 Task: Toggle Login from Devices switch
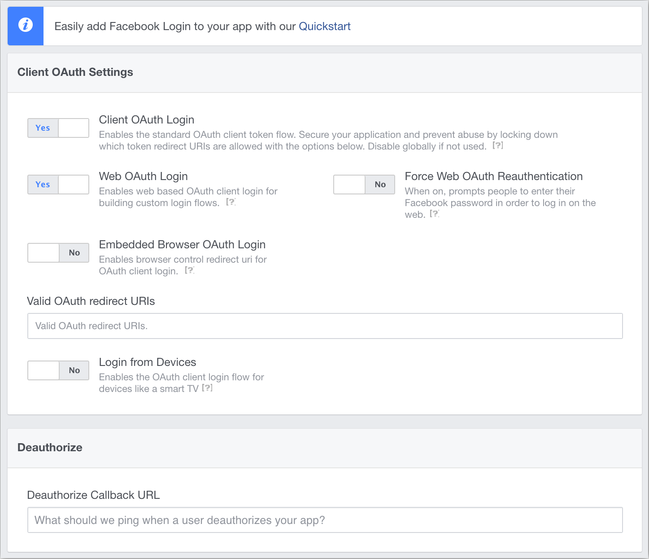(58, 370)
